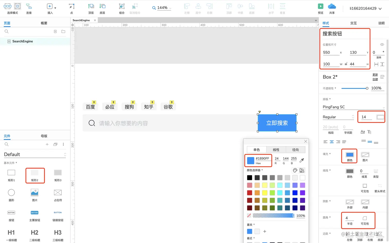Toggle widget hidden eye icon
This screenshot has height=243, width=389.
(382, 44)
